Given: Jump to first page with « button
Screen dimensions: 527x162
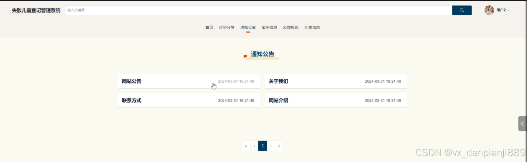Looking at the screenshot, I should [246, 146].
